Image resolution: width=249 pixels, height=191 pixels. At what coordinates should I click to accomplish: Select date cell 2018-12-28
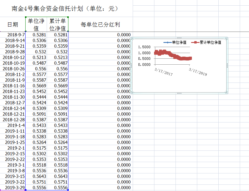pos(13,119)
